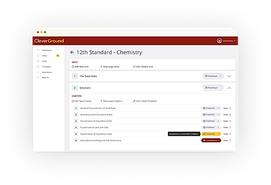Click the plus icon of Add New Chapter
Viewport: 271px width, 185px height.
pyautogui.click(x=73, y=101)
